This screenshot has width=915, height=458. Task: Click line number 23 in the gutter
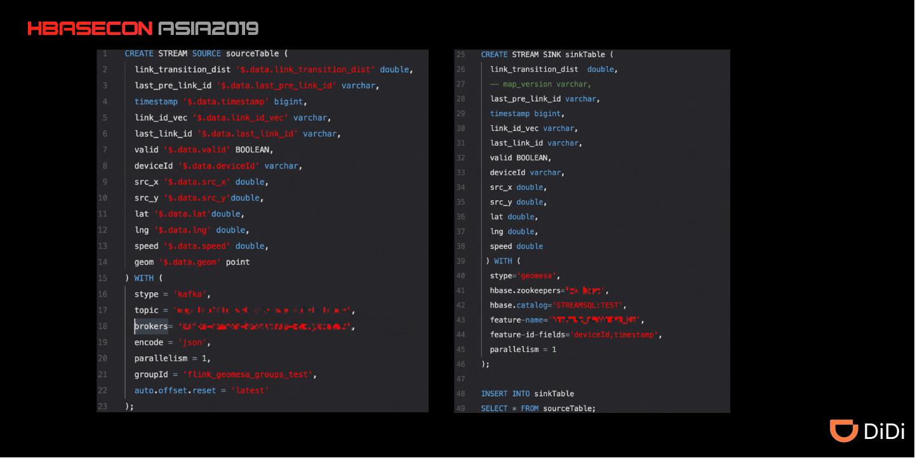tap(103, 407)
